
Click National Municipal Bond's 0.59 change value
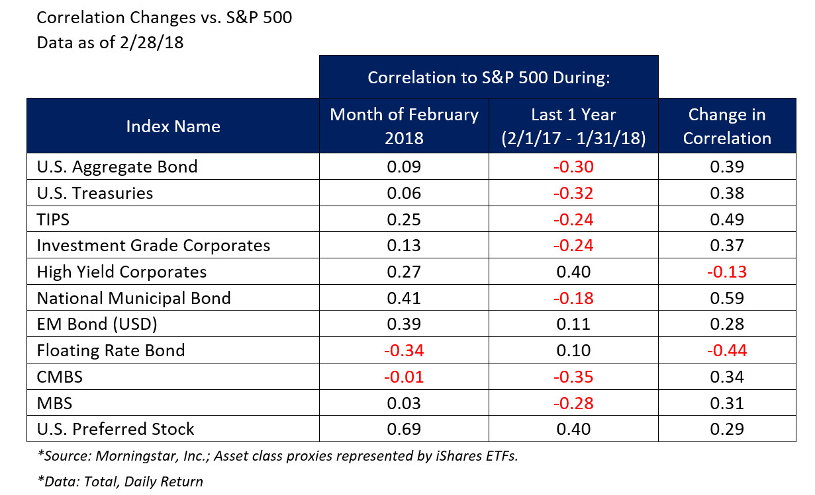point(727,298)
